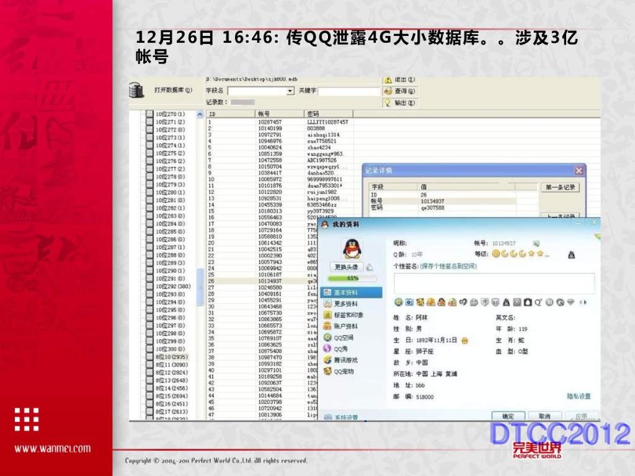Click the Q+ icon in badge row
This screenshot has width=635, height=476.
pos(538,302)
